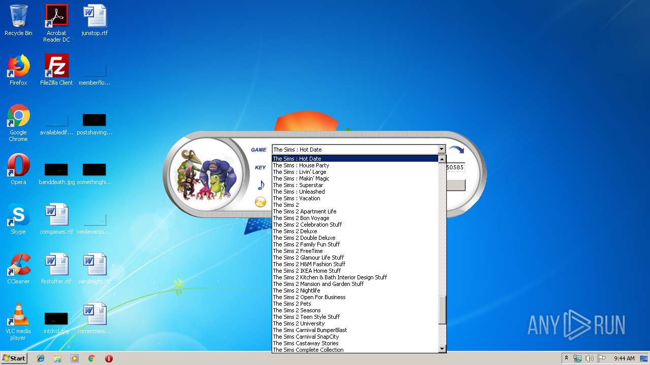Image resolution: width=650 pixels, height=365 pixels.
Task: Click the gray button under the key field
Action: tap(456, 185)
